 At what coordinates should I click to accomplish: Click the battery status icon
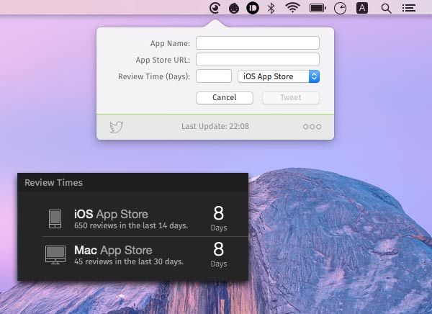coord(318,8)
